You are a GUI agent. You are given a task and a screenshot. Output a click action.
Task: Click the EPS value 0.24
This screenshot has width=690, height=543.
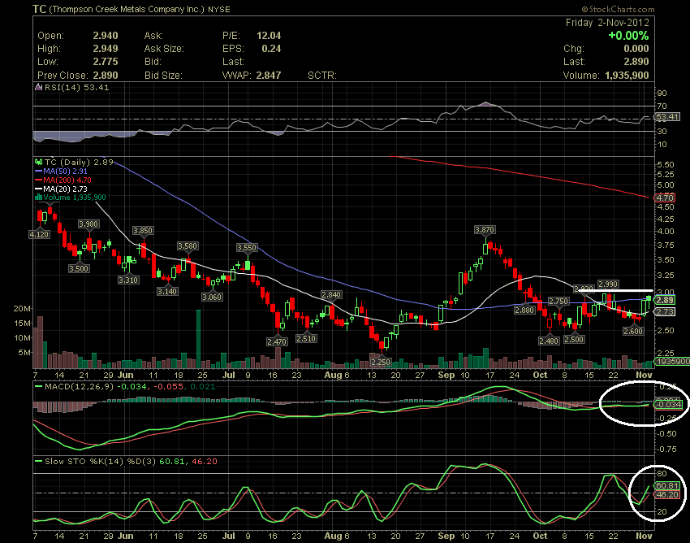click(271, 49)
